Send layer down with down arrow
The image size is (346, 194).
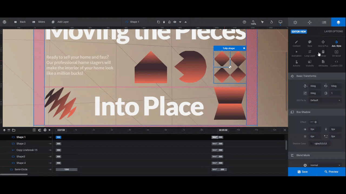coord(180,22)
